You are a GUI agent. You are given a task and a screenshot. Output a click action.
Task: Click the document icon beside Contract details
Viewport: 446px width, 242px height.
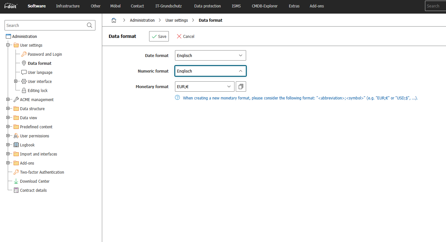16,190
